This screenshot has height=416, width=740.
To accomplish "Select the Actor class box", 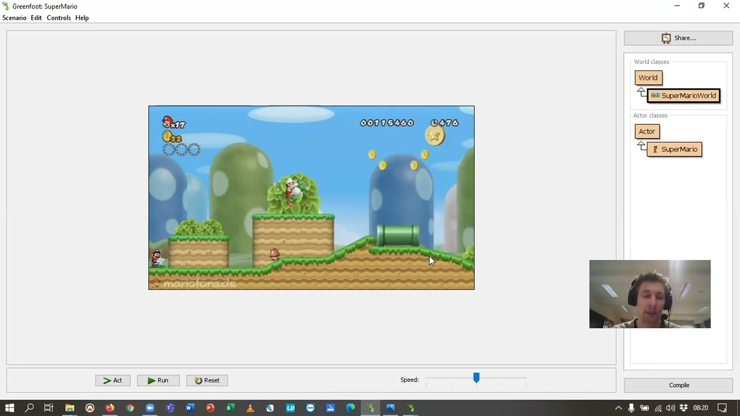I will pyautogui.click(x=647, y=131).
